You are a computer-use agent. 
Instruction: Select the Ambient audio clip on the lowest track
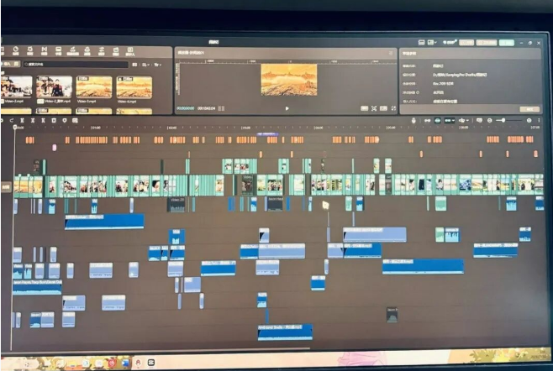(x=285, y=332)
